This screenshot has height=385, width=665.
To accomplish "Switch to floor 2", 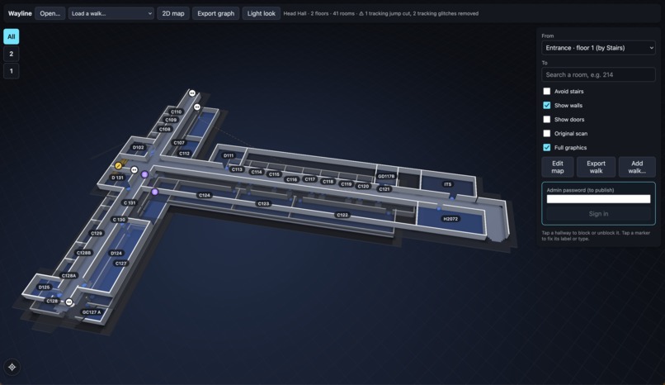I will (x=12, y=54).
